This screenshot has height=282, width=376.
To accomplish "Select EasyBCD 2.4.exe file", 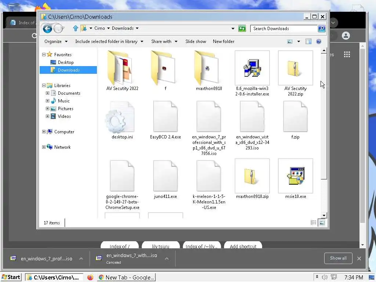I will pos(165,120).
